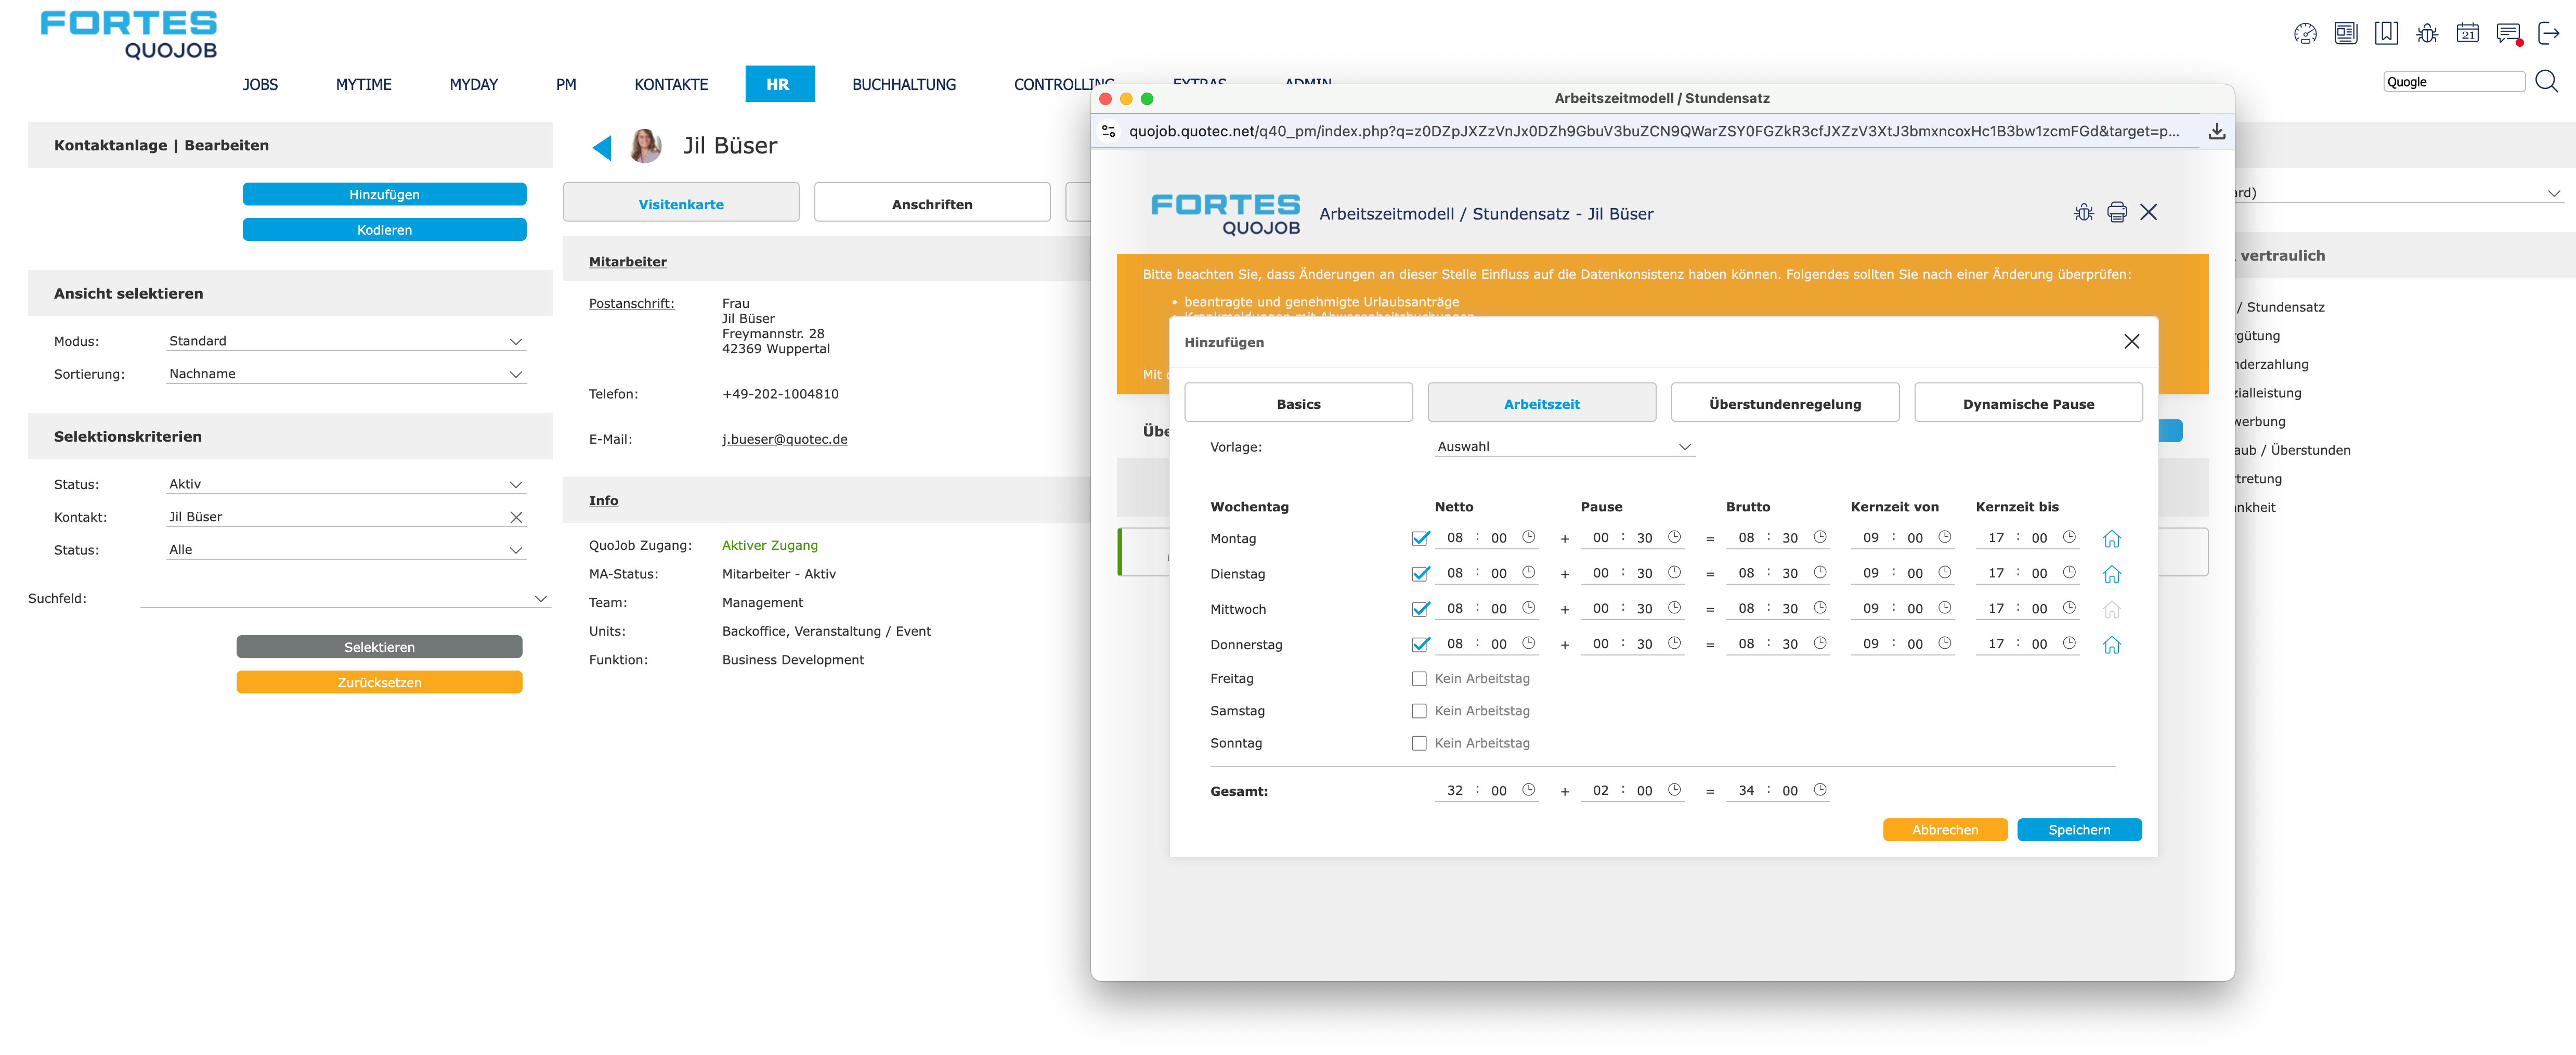Switch to the Überstundenregelung tab

click(1784, 404)
